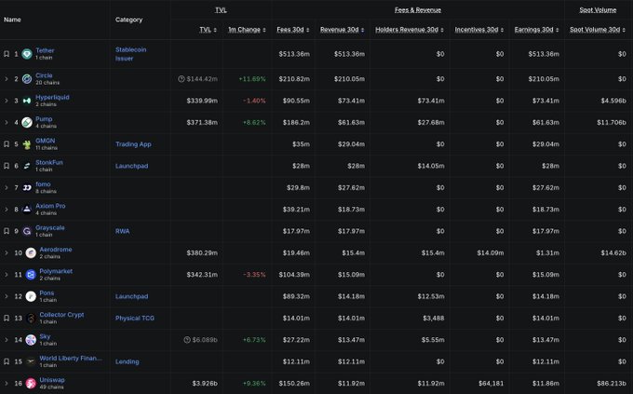Expand the Sky row
Screen dimensions: 633x394
(7, 340)
